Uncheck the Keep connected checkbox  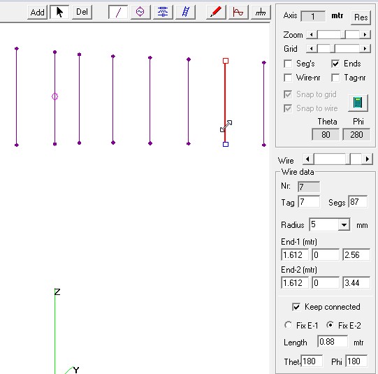[x=296, y=307]
